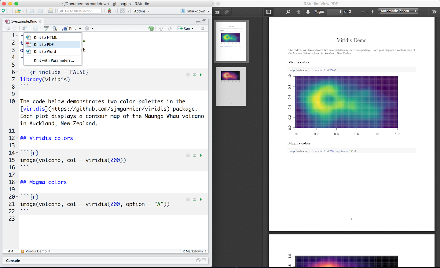This screenshot has height=268, width=440.
Task: Open search in the PDF viewer
Action: [x=288, y=12]
